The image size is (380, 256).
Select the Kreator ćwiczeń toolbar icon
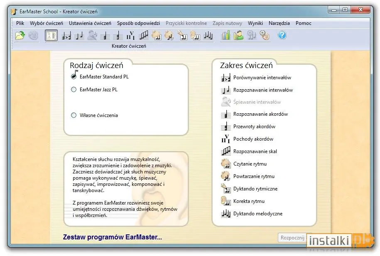point(51,36)
